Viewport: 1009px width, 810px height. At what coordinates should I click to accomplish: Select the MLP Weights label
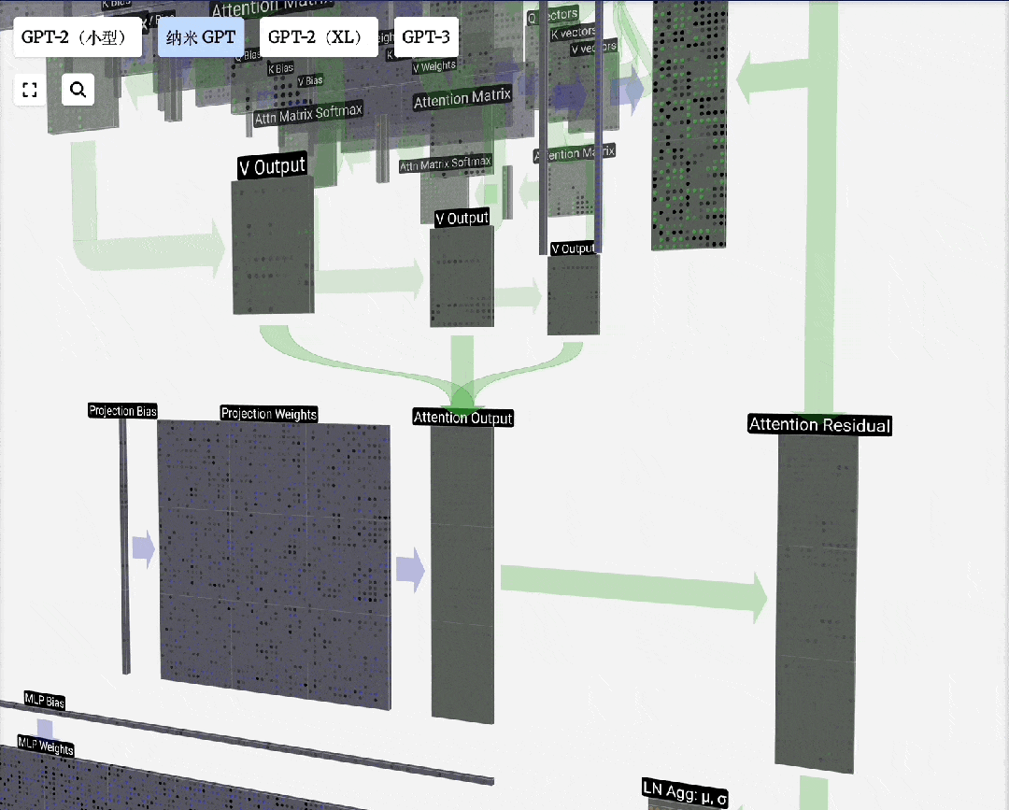point(46,746)
